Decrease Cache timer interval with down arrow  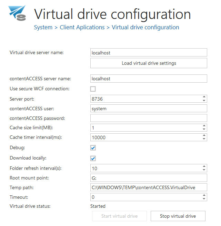[x=204, y=139]
